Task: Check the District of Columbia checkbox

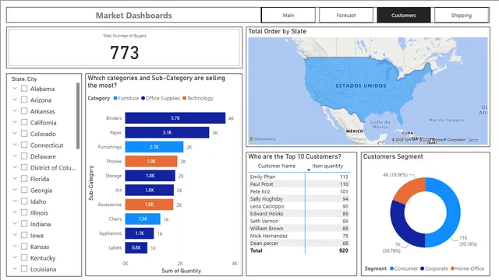Action: (x=24, y=167)
